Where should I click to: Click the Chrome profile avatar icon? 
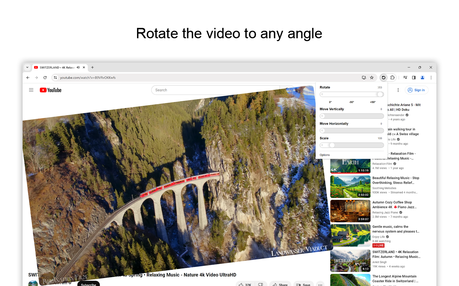(x=422, y=78)
